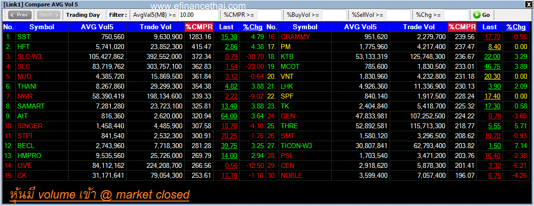Viewport: 534px width, 206px height.
Task: Click the THANI symbol
Action: [x=27, y=86]
